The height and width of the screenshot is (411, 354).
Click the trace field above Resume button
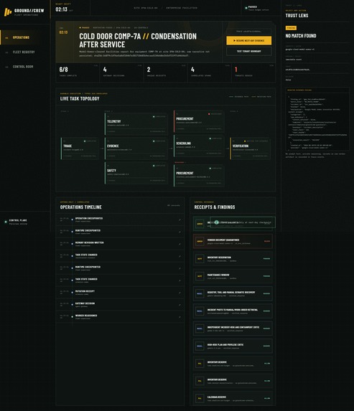click(248, 32)
